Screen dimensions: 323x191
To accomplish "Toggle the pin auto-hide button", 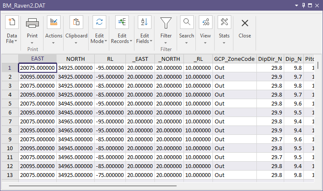I will (304, 5).
